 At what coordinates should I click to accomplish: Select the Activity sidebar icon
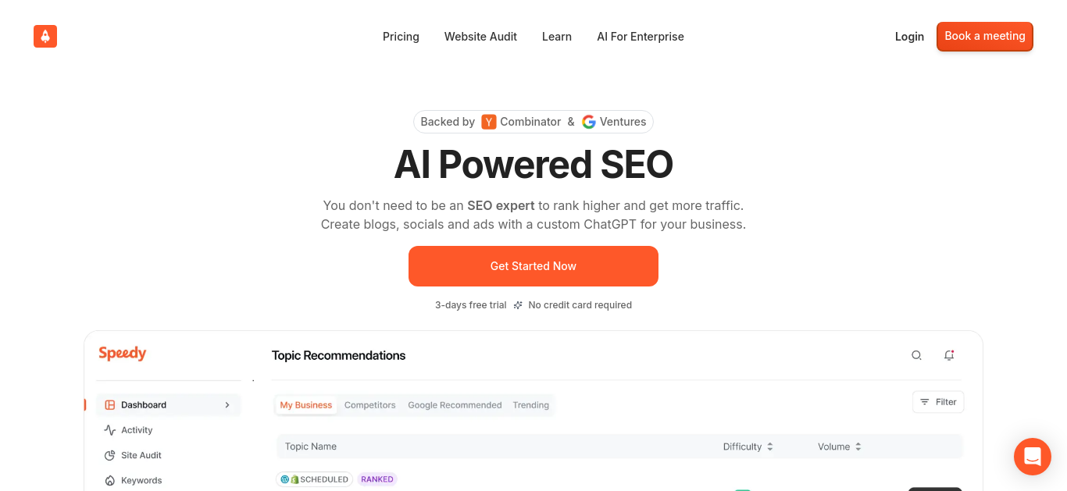click(x=109, y=430)
